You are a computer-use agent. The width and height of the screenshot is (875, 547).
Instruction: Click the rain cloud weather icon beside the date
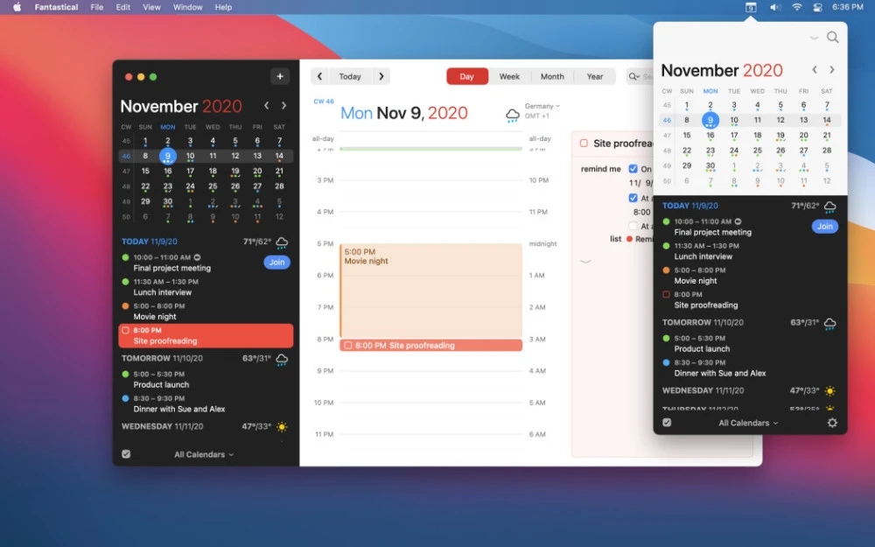tap(513, 115)
